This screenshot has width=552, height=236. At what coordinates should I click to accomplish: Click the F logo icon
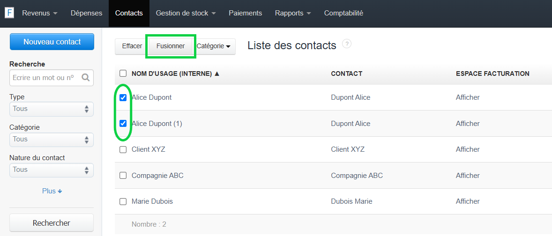[x=9, y=13]
